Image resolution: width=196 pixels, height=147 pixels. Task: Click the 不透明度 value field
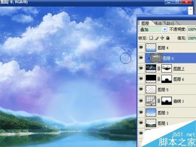click(192, 29)
